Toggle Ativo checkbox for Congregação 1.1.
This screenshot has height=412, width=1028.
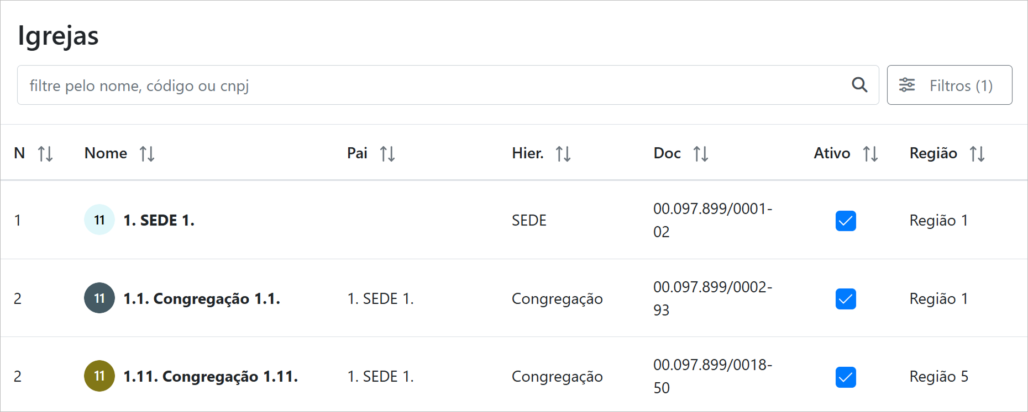coord(846,299)
